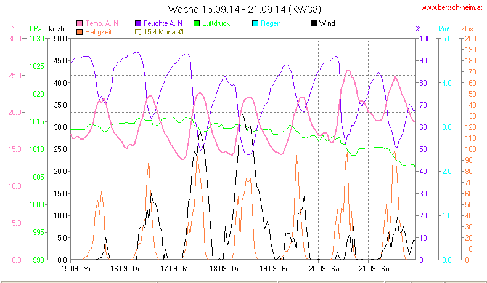Click the % humidity axis unit label
This screenshot has width=487, height=283.
[x=419, y=29]
